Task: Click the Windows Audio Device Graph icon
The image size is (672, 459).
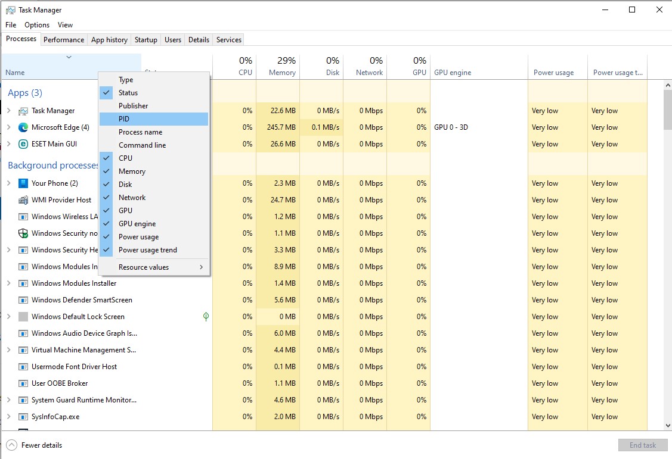Action: click(23, 333)
